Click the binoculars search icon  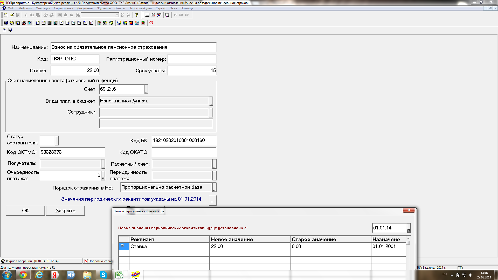(x=78, y=15)
